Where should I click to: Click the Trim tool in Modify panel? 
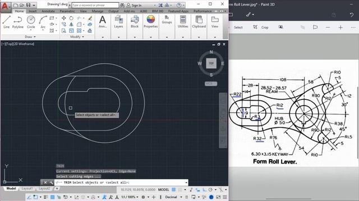[79, 18]
